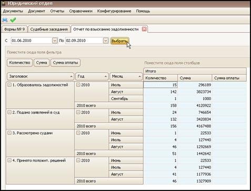Select the cell with sum 1327909
The height and width of the screenshot is (191, 251).
(195, 181)
